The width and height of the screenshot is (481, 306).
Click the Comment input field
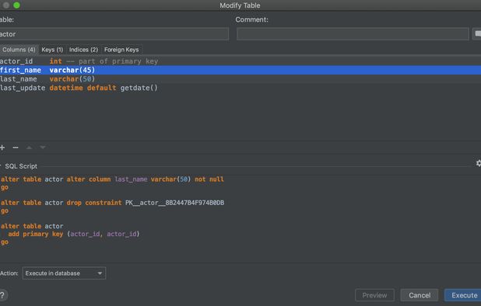(353, 33)
